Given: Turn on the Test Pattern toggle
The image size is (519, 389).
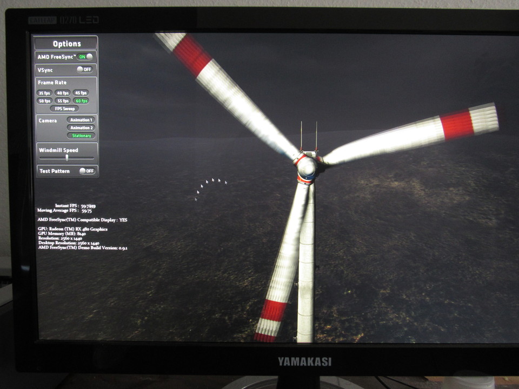Looking at the screenshot, I should click(x=86, y=171).
